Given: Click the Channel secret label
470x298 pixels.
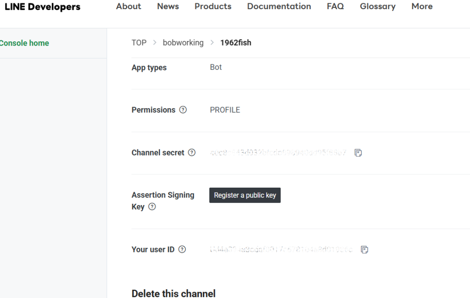Looking at the screenshot, I should point(158,153).
